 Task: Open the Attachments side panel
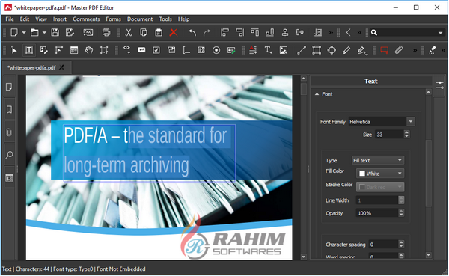tap(9, 132)
